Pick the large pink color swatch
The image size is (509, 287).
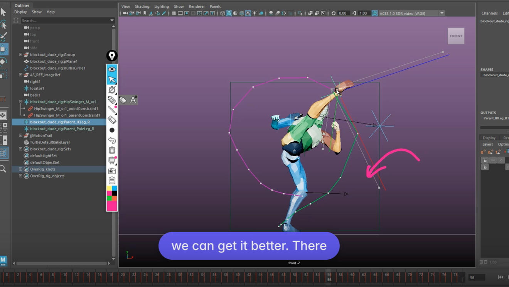point(112,206)
